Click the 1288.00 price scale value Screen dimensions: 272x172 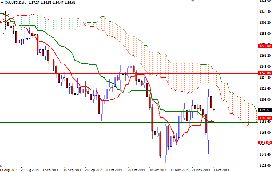pos(265,34)
